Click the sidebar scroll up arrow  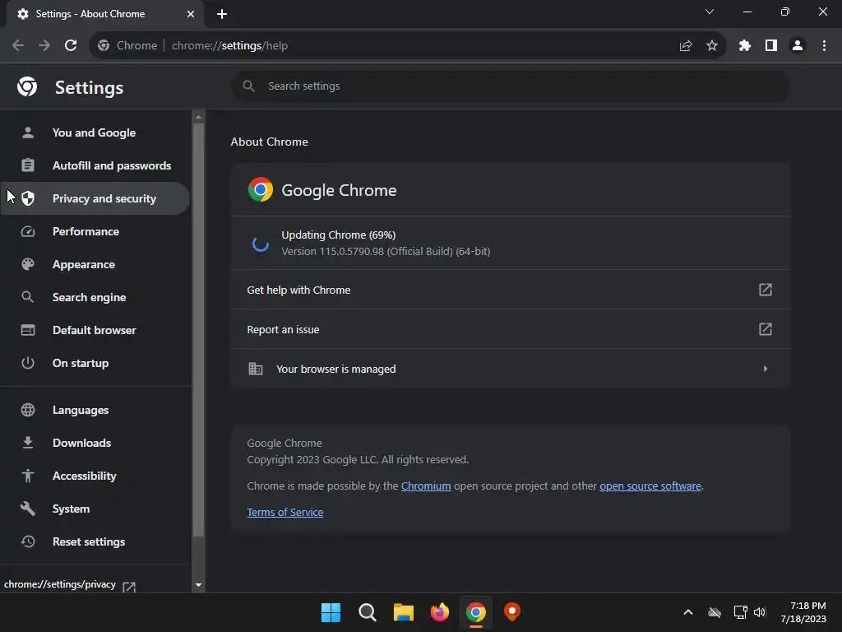(x=198, y=117)
